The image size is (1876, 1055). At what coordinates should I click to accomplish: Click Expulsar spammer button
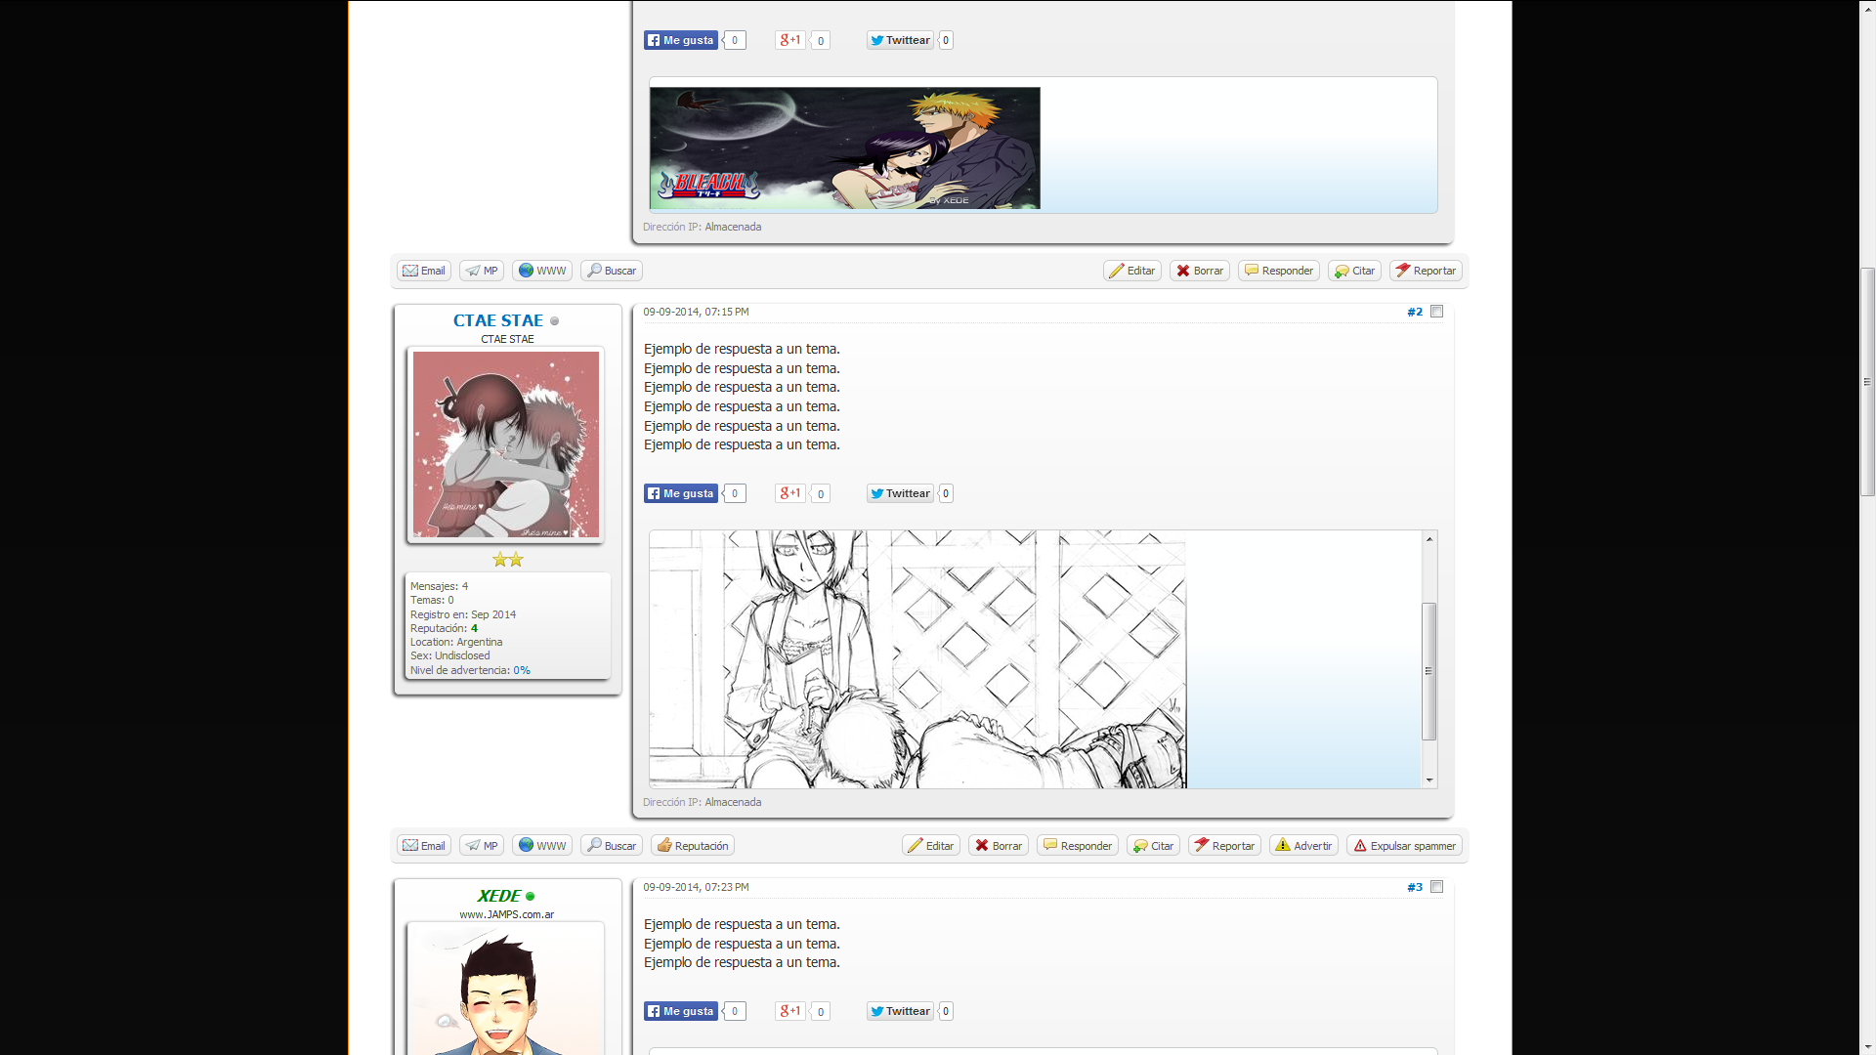pos(1404,846)
